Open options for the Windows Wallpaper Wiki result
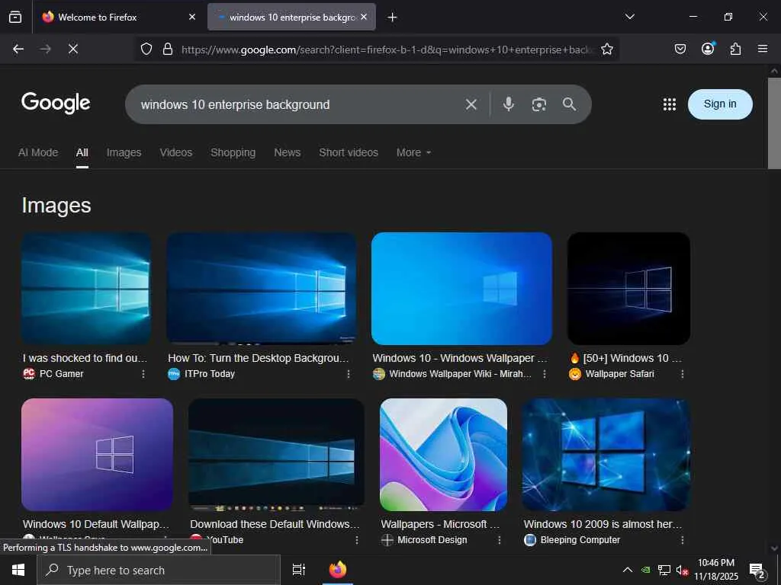 click(545, 373)
